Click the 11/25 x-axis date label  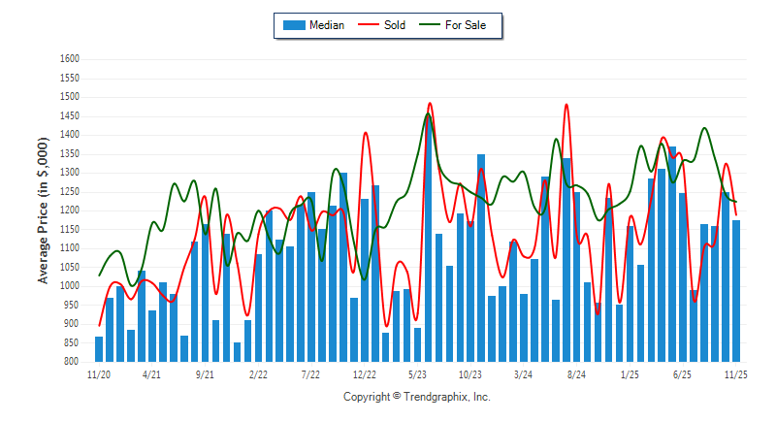[x=736, y=373]
